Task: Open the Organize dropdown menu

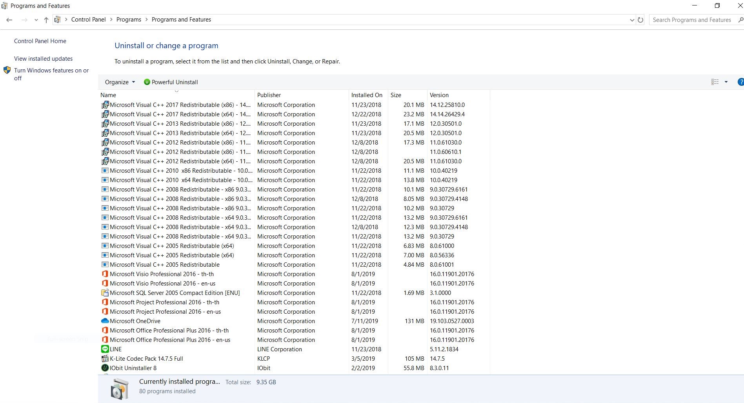Action: [120, 82]
